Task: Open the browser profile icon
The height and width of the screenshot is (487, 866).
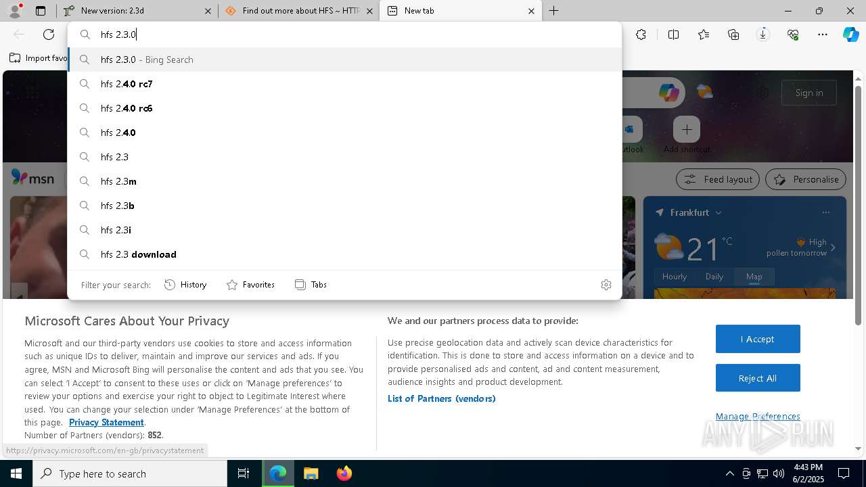Action: 14,11
